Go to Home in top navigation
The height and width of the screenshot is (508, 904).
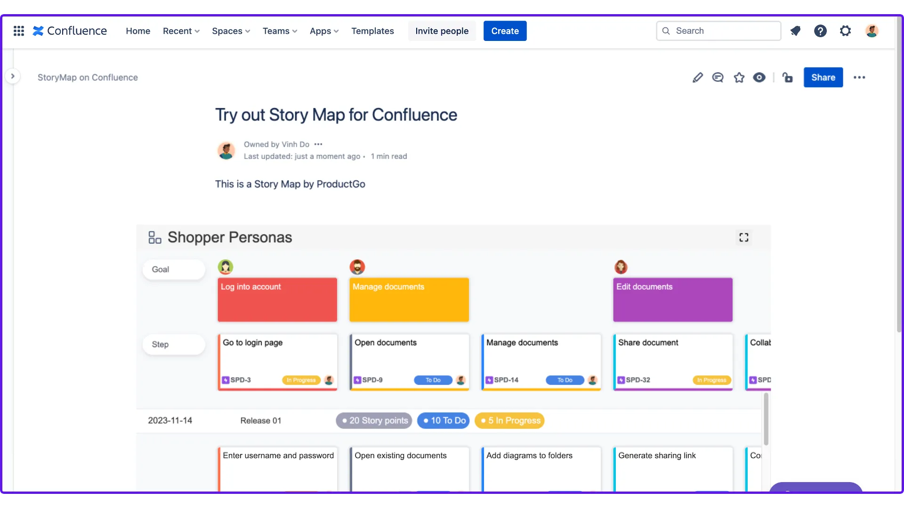[138, 31]
